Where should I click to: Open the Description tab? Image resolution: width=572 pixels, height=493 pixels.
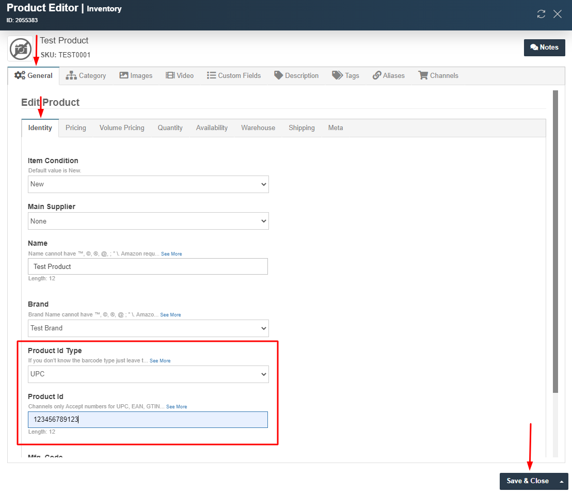(296, 75)
